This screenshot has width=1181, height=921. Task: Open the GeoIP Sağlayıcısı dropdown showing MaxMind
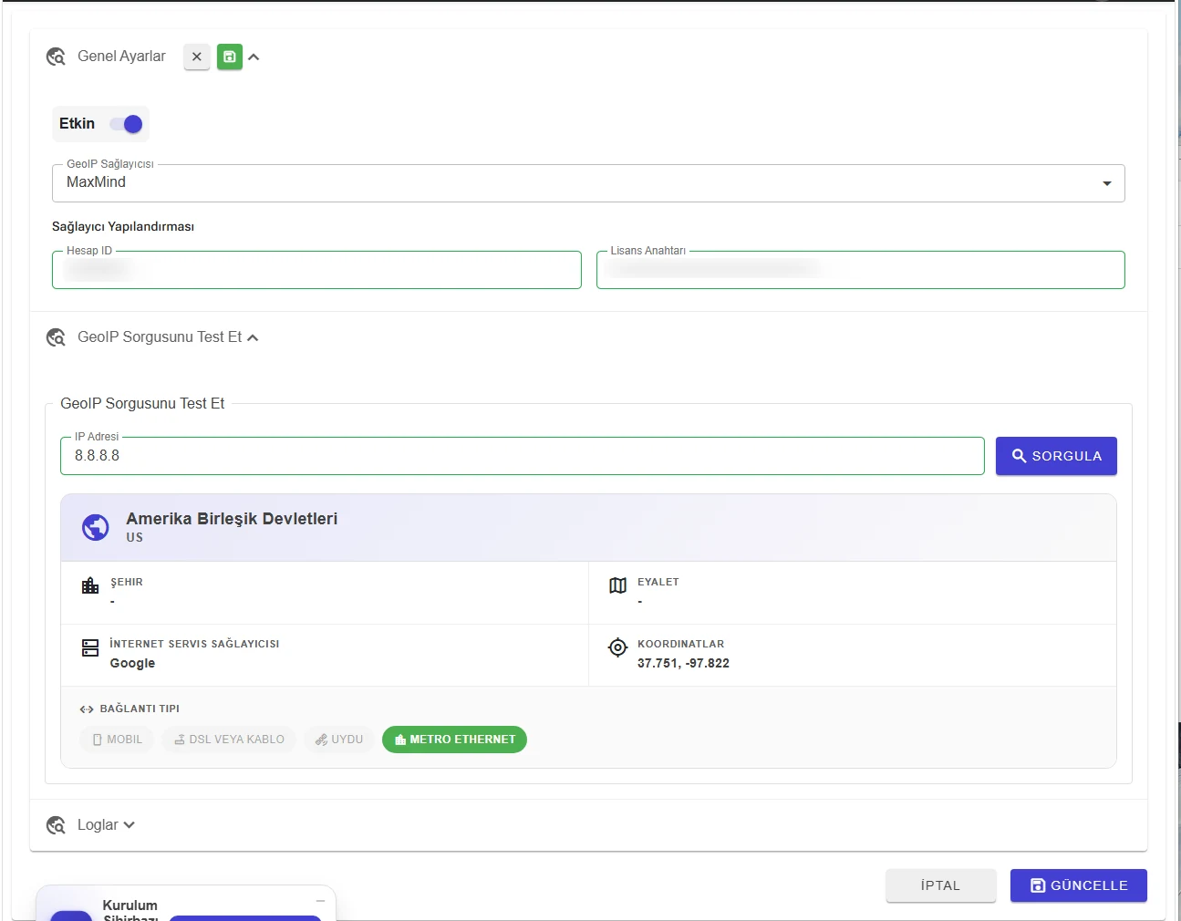588,182
